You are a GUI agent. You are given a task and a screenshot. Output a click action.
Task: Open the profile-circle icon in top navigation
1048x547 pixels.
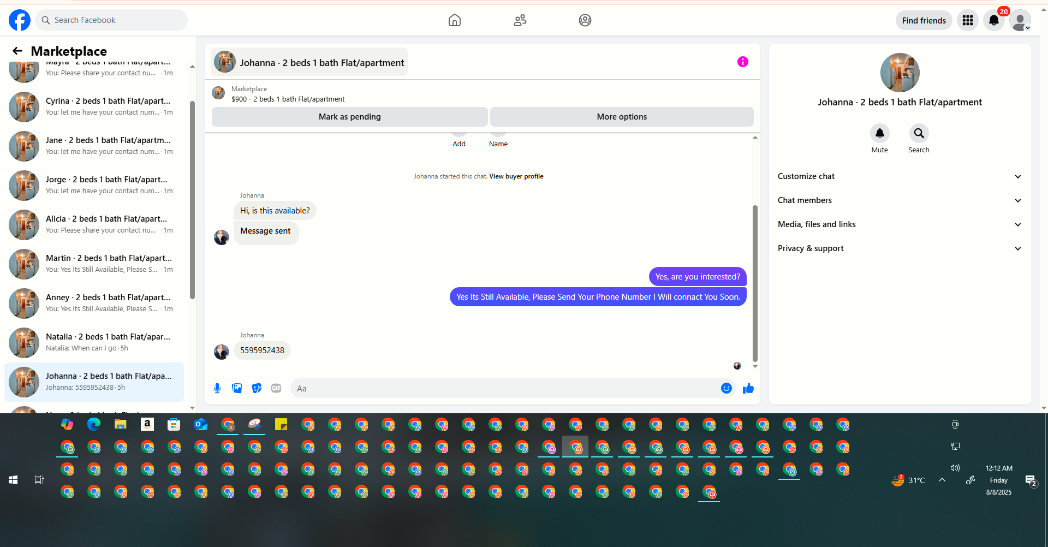(x=585, y=20)
